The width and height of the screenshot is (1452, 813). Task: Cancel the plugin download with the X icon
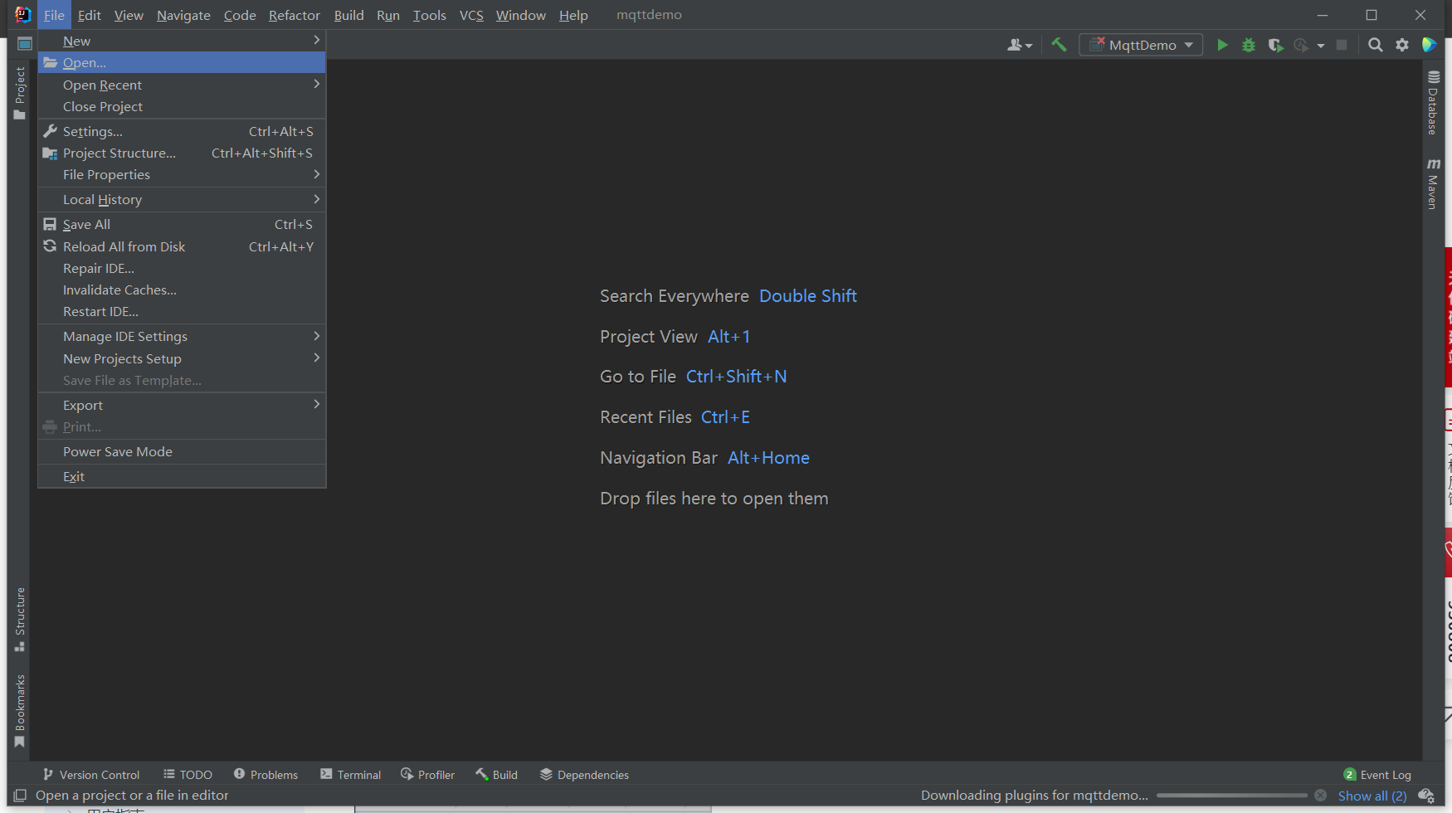point(1321,796)
